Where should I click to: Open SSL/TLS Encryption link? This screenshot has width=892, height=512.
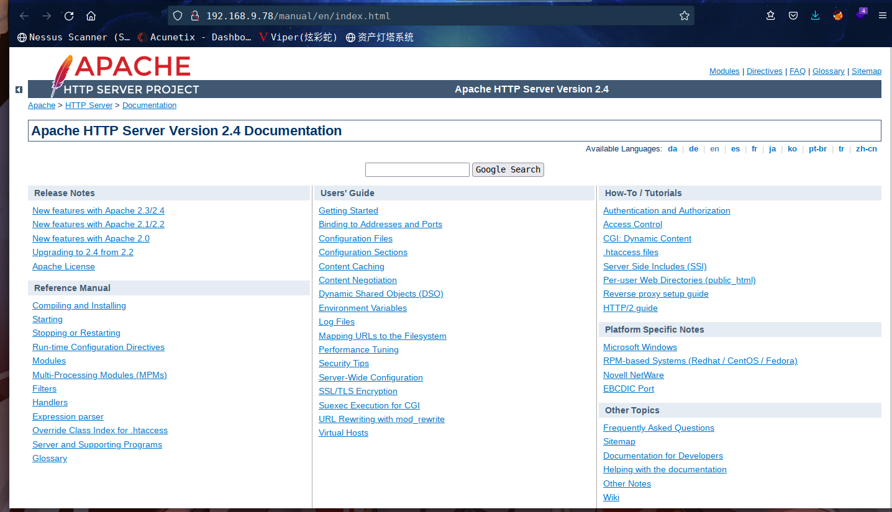[358, 391]
